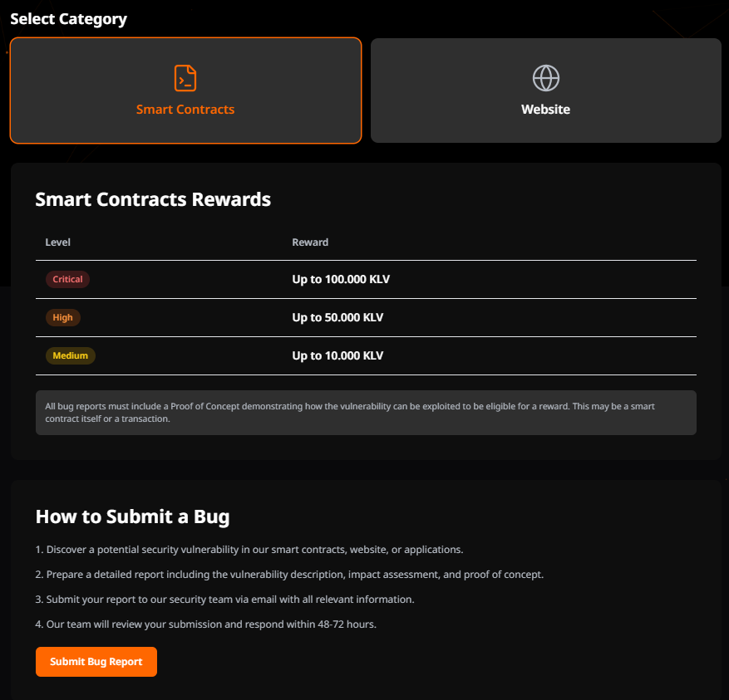Select the Website category card
The image size is (729, 700).
pos(545,91)
